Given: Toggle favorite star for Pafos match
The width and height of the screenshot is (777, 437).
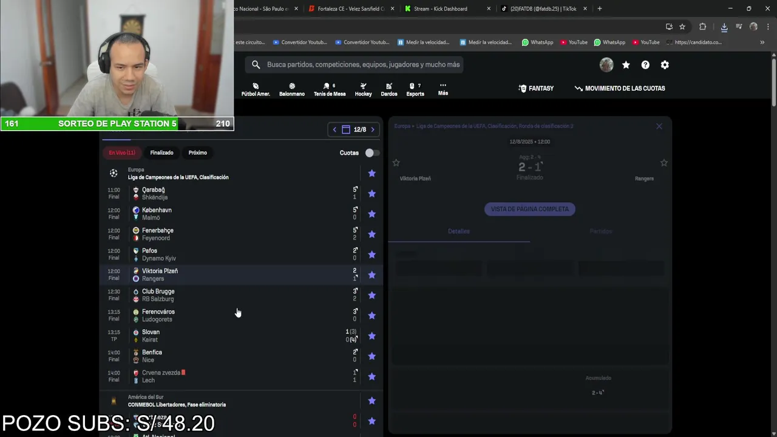Looking at the screenshot, I should pyautogui.click(x=372, y=255).
